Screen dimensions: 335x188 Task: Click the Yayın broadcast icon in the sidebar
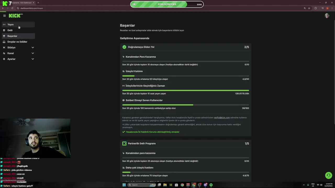(4, 25)
